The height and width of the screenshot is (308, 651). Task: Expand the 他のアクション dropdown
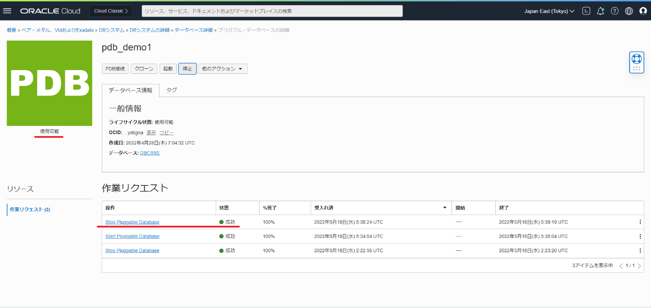click(x=223, y=69)
